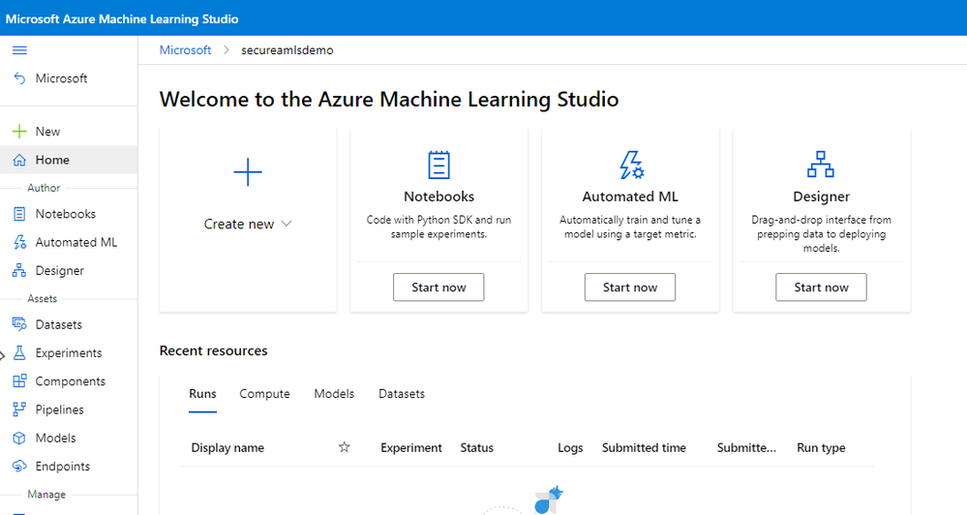
Task: Click Start now under Automated ML card
Action: 630,288
